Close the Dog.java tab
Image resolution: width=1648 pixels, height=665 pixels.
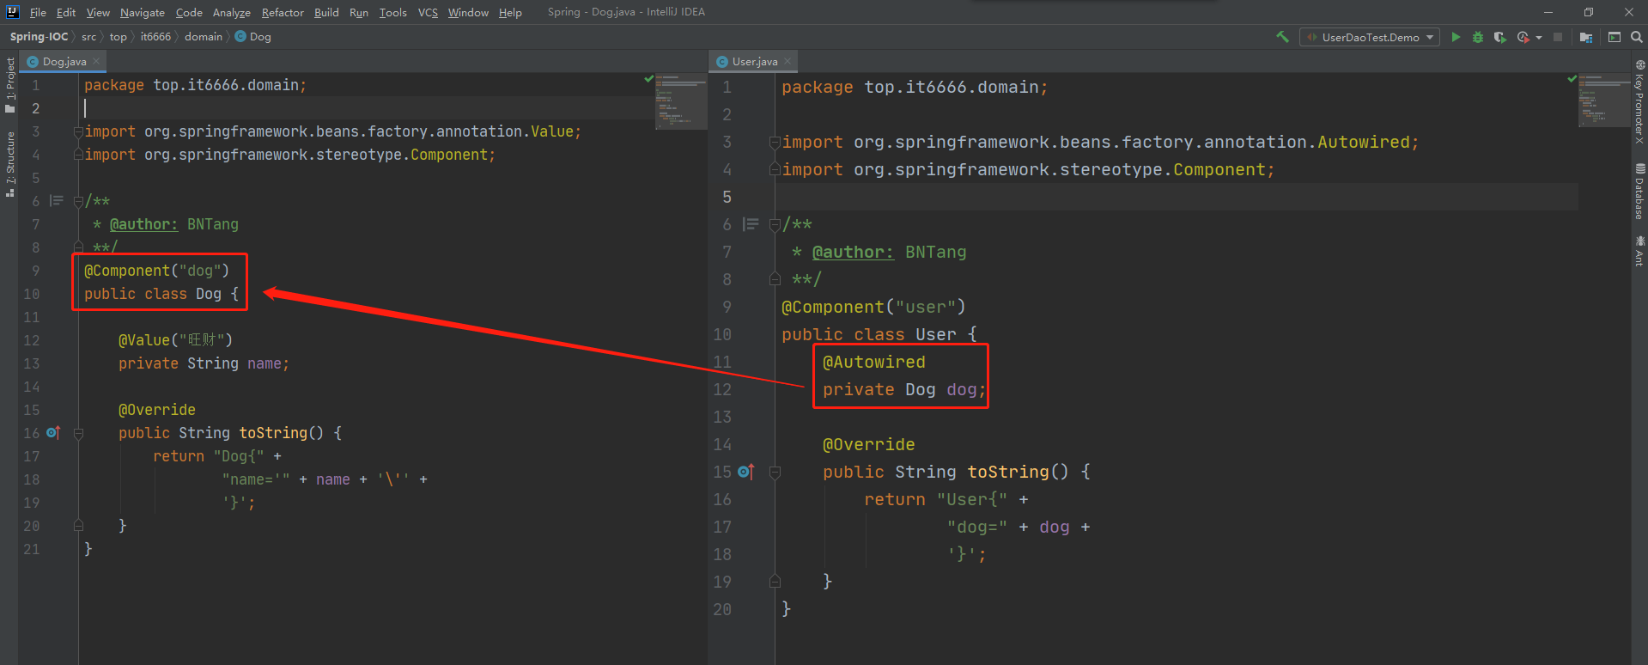[96, 61]
